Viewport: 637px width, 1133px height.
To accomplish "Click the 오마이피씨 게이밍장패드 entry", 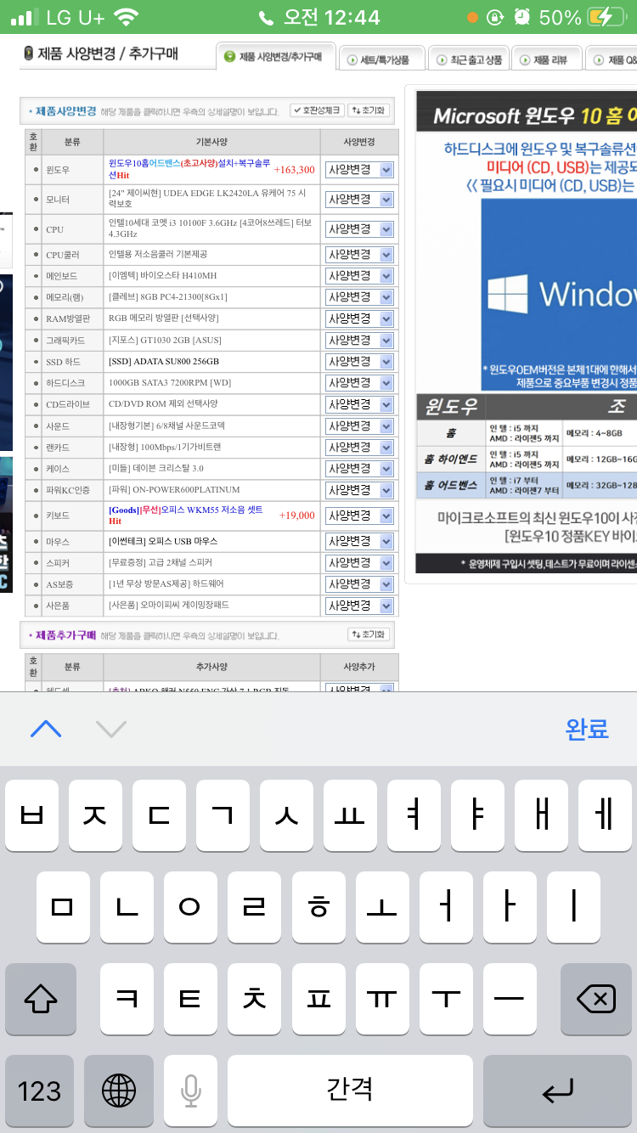I will [x=169, y=606].
